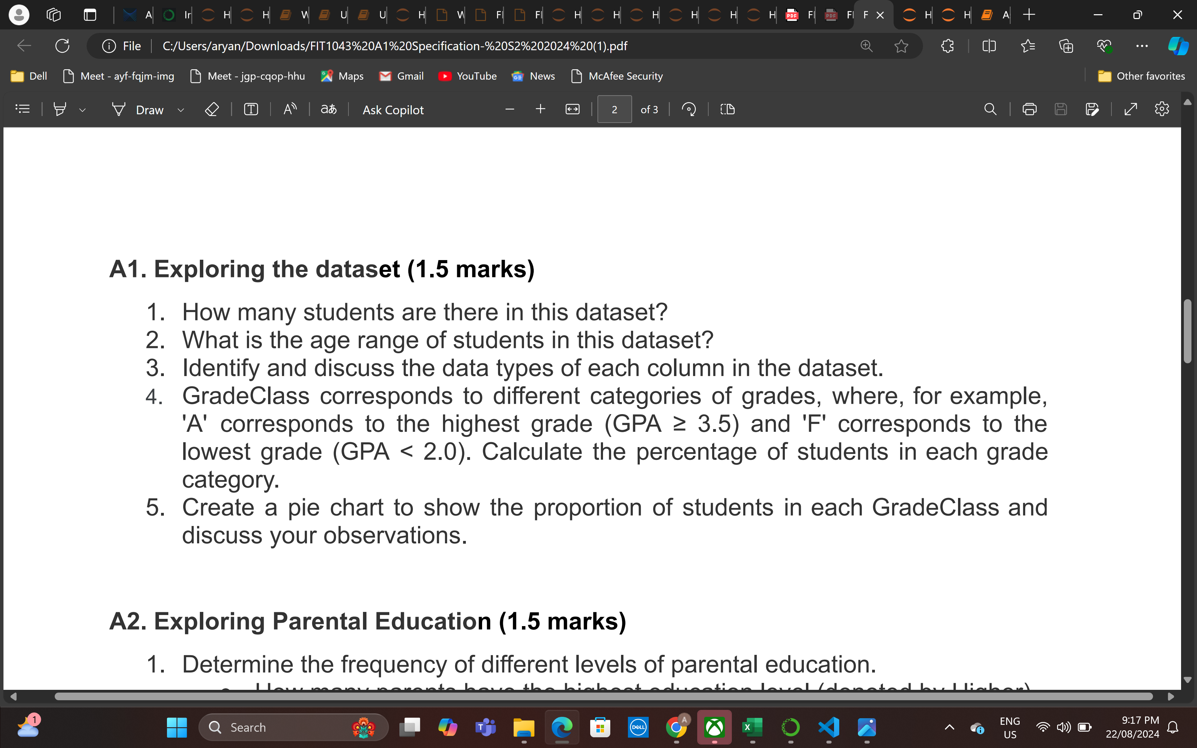Expand the Highlight color dropdown arrow
The height and width of the screenshot is (748, 1197).
(x=82, y=110)
